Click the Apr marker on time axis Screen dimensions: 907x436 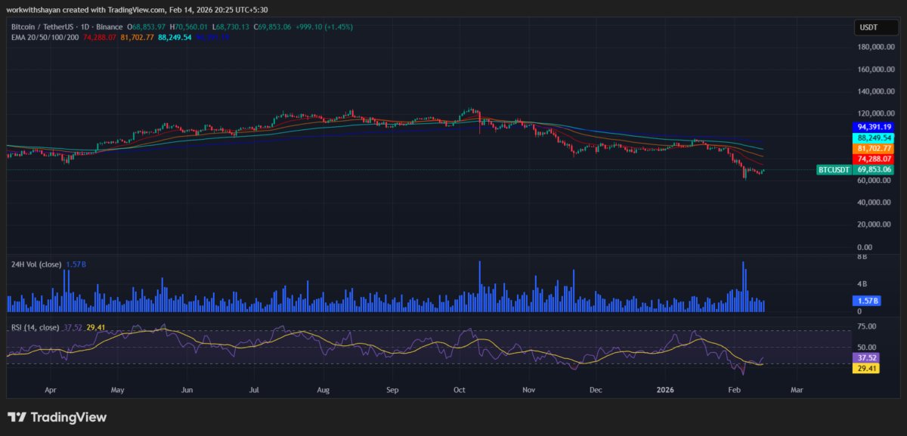[50, 391]
